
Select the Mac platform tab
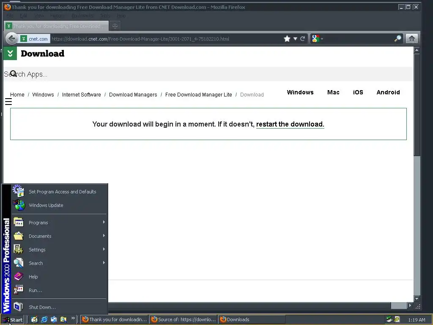coord(333,92)
